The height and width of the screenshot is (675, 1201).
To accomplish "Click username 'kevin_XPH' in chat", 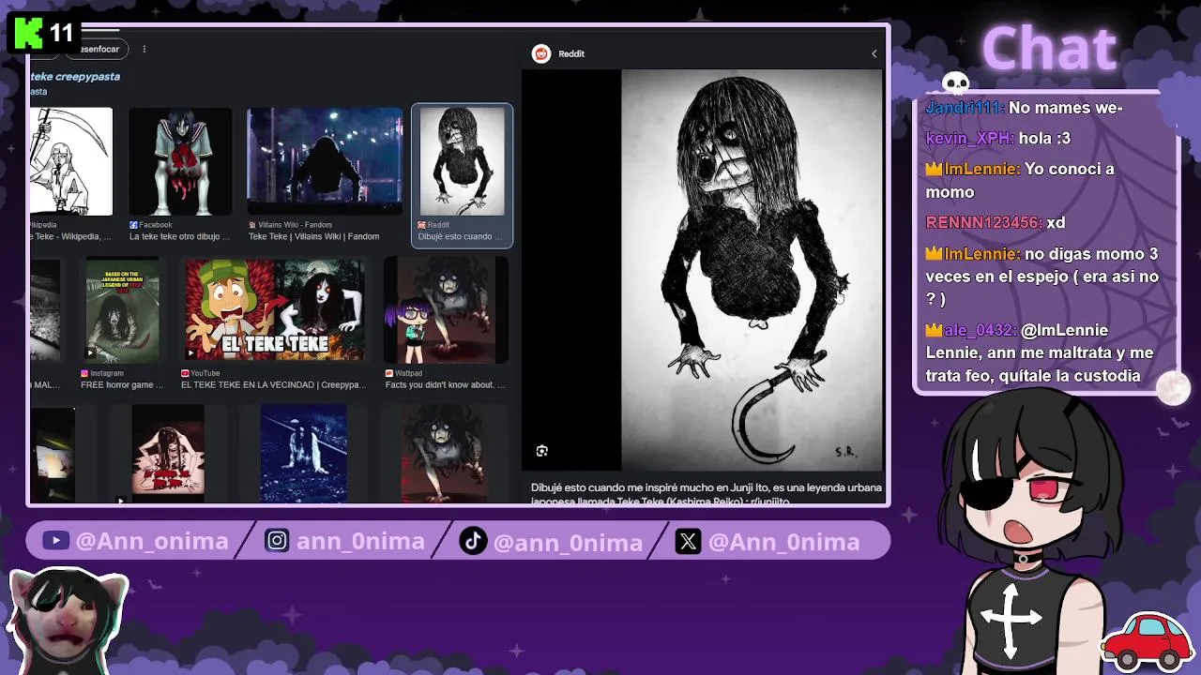I will coord(969,138).
